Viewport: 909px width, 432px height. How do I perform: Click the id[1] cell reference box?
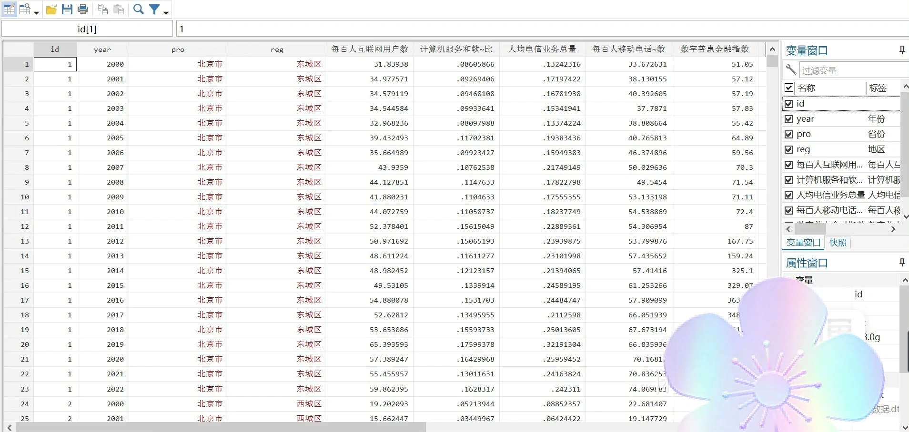[x=87, y=29]
